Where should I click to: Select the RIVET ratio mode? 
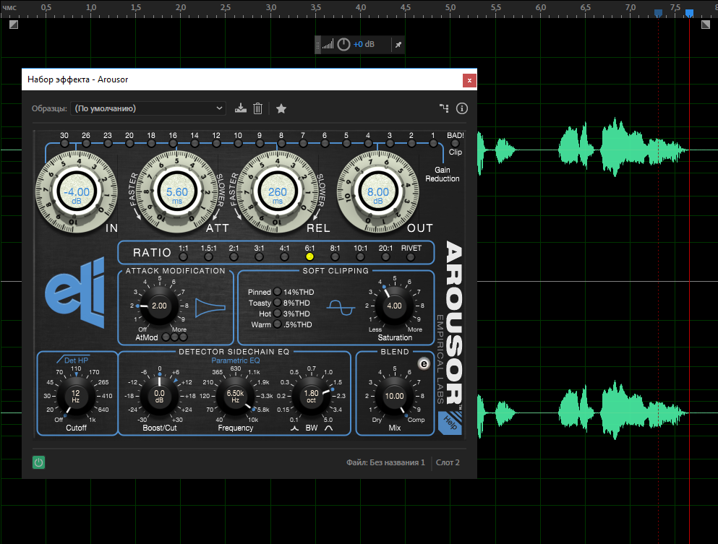[x=411, y=257]
